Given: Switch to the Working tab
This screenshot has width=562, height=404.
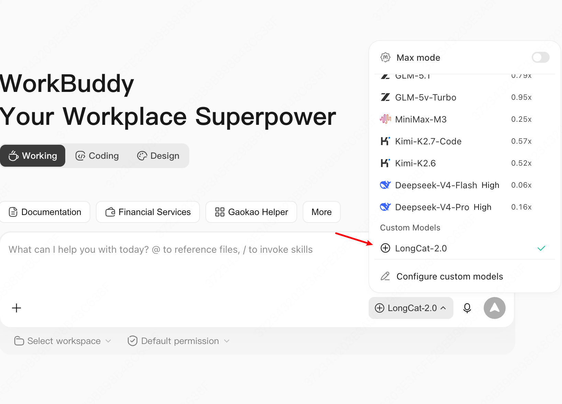Looking at the screenshot, I should coord(33,156).
